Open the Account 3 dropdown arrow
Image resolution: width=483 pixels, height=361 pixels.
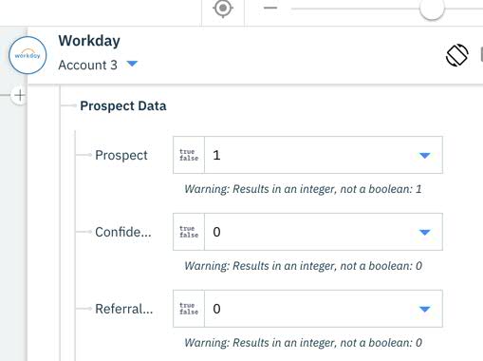pyautogui.click(x=132, y=64)
